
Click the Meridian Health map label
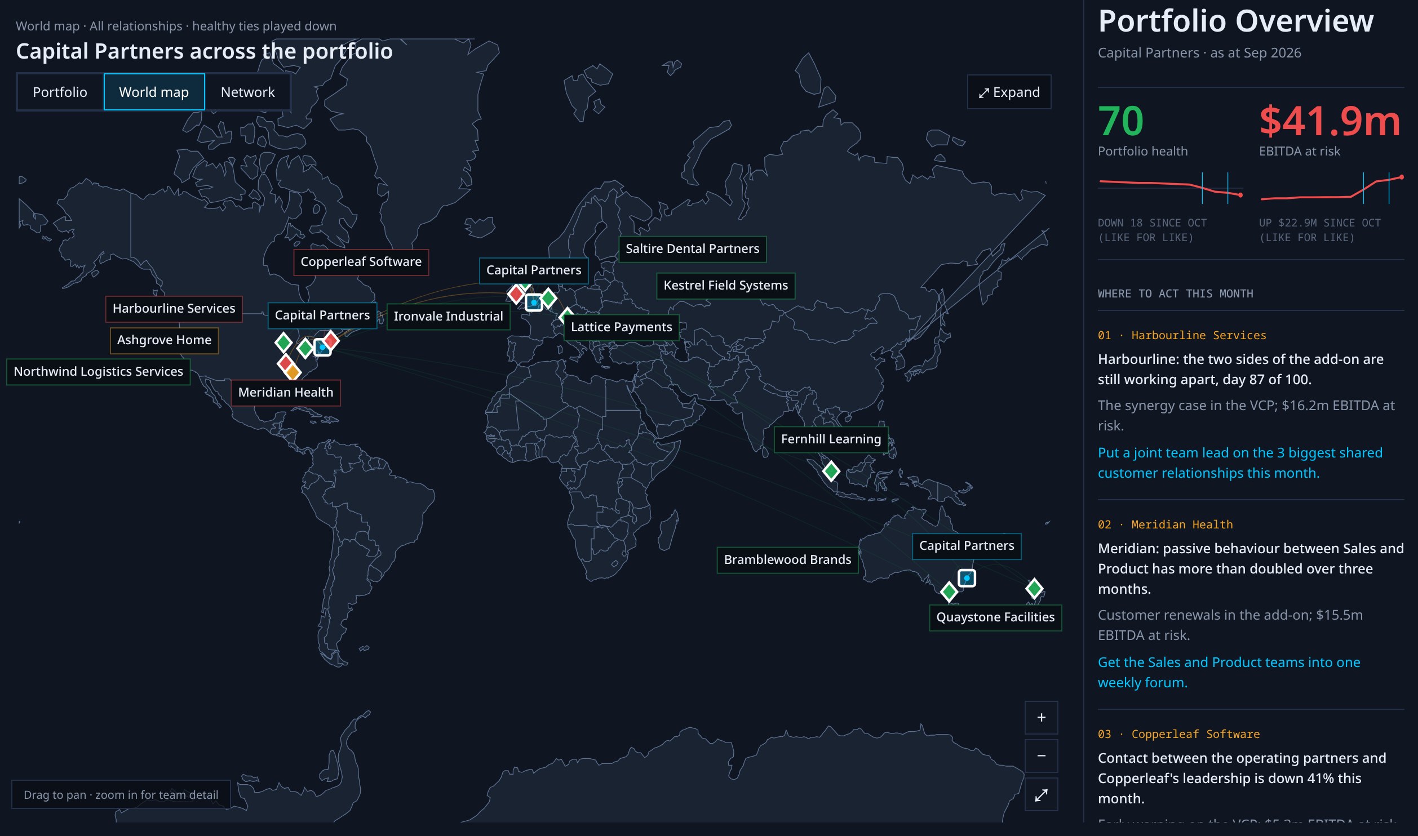[286, 393]
